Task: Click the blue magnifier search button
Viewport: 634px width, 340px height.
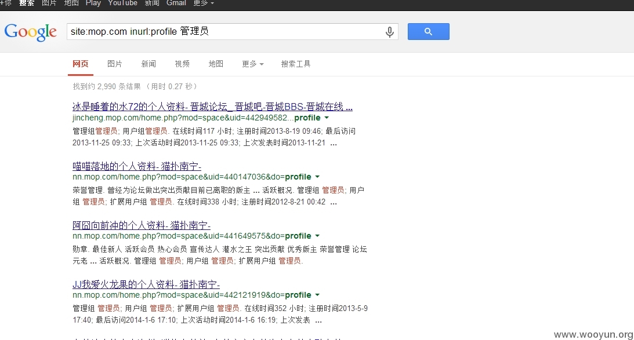Action: point(428,31)
